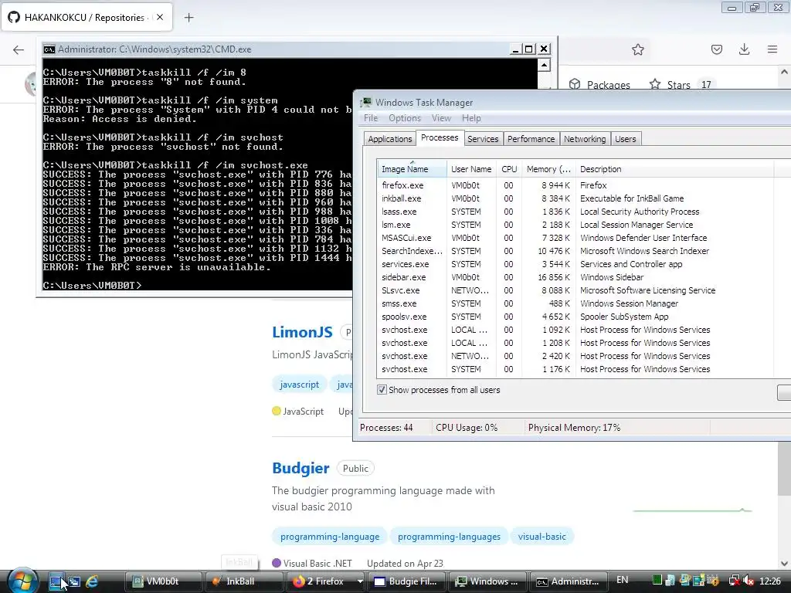Sort by Image Name column header
This screenshot has height=593, width=791.
pos(412,169)
